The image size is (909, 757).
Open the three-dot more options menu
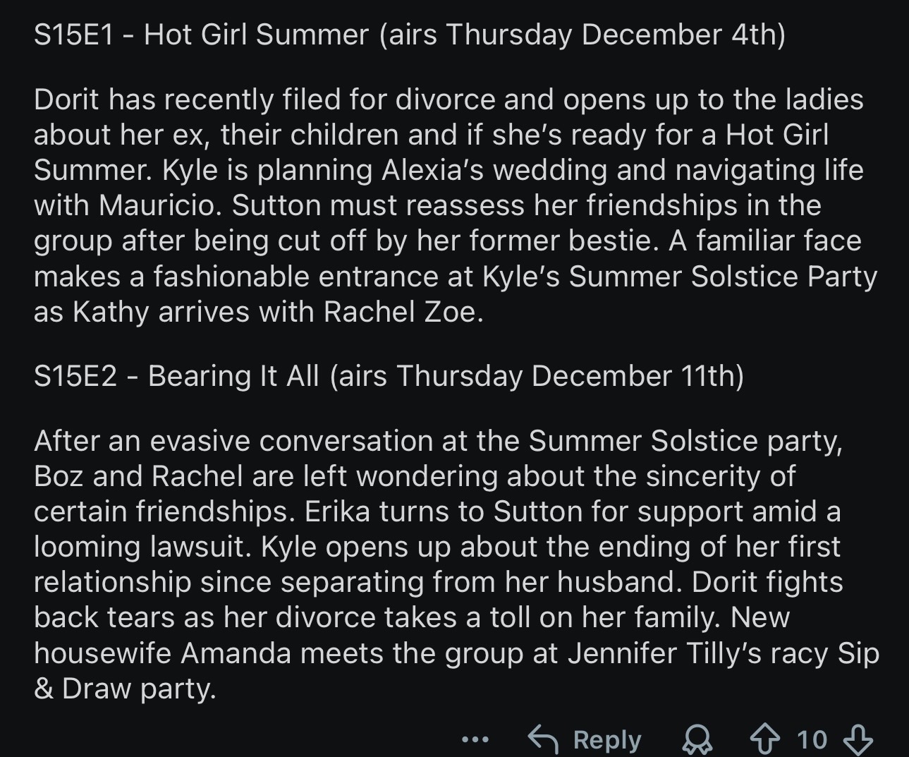tap(475, 740)
